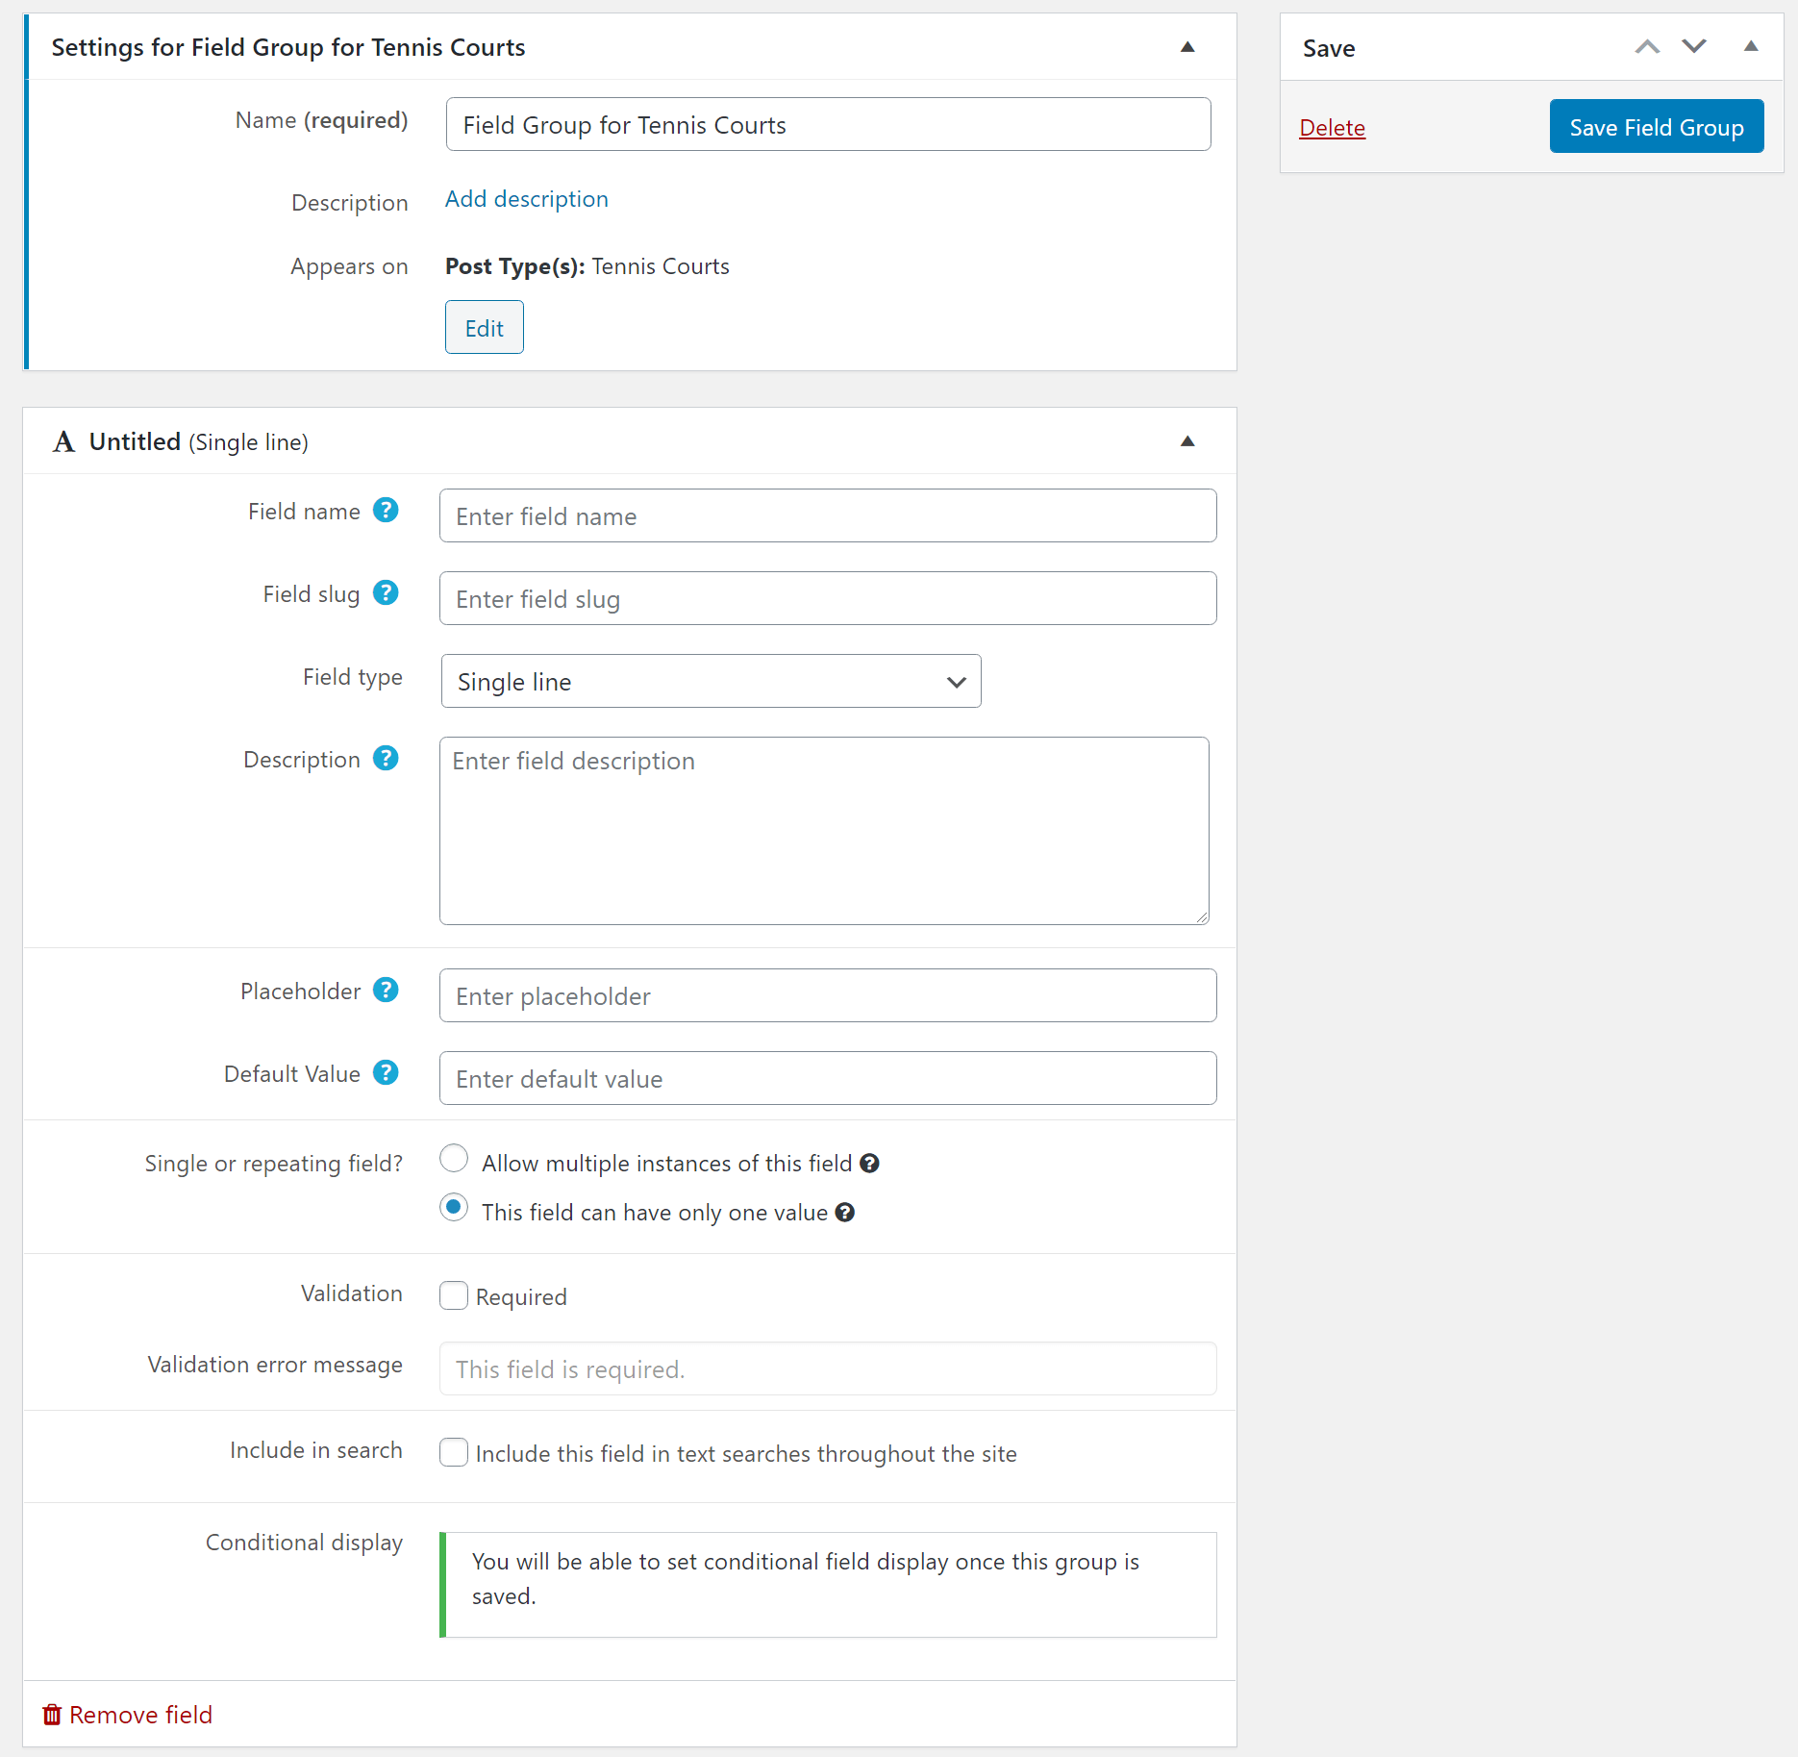Click Save Field Group button
Viewport: 1798px width, 1757px height.
[1657, 127]
